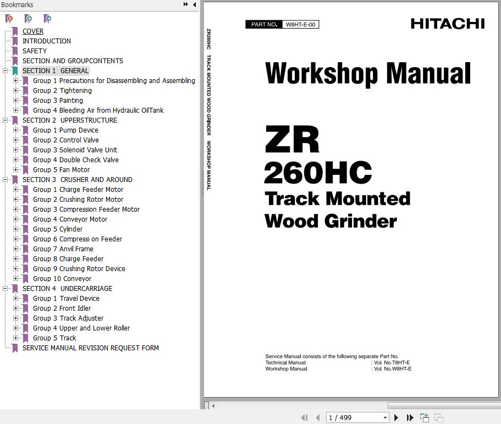Open SERVICE MANUAL REVISION REQUEST FORM bookmark

tap(90, 348)
